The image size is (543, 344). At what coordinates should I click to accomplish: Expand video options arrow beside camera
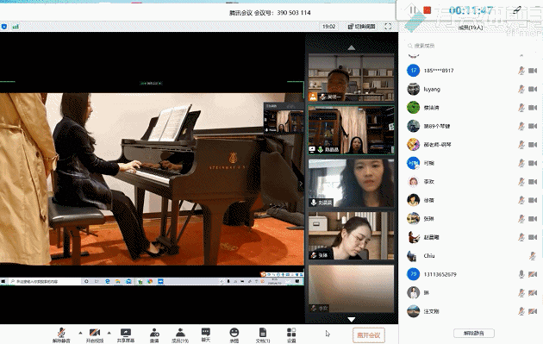coord(109,333)
